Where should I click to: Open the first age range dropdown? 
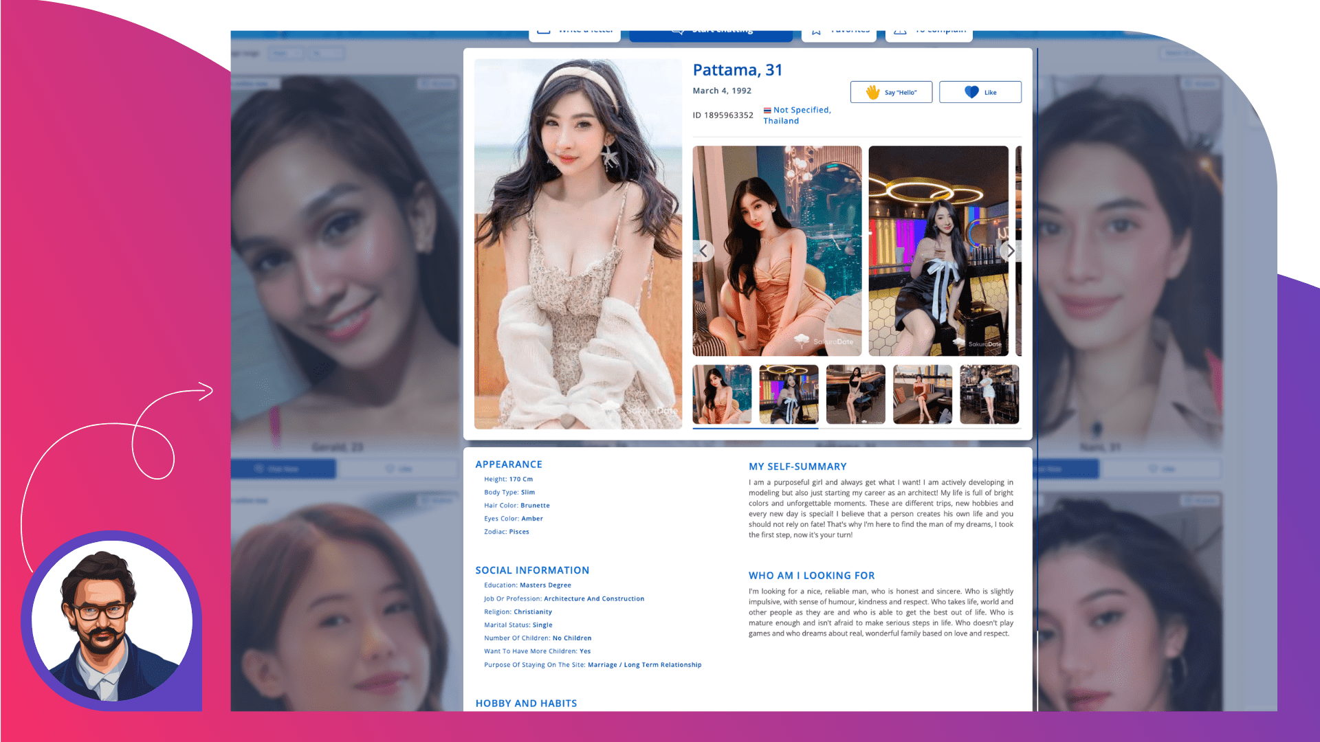pyautogui.click(x=287, y=53)
